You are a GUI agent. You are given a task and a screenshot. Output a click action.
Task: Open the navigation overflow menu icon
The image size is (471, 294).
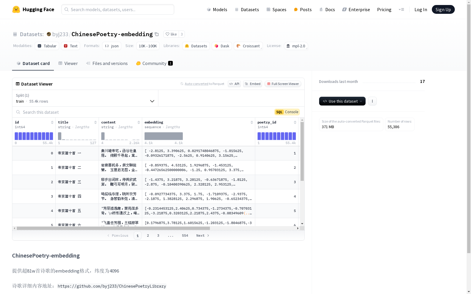point(401,9)
